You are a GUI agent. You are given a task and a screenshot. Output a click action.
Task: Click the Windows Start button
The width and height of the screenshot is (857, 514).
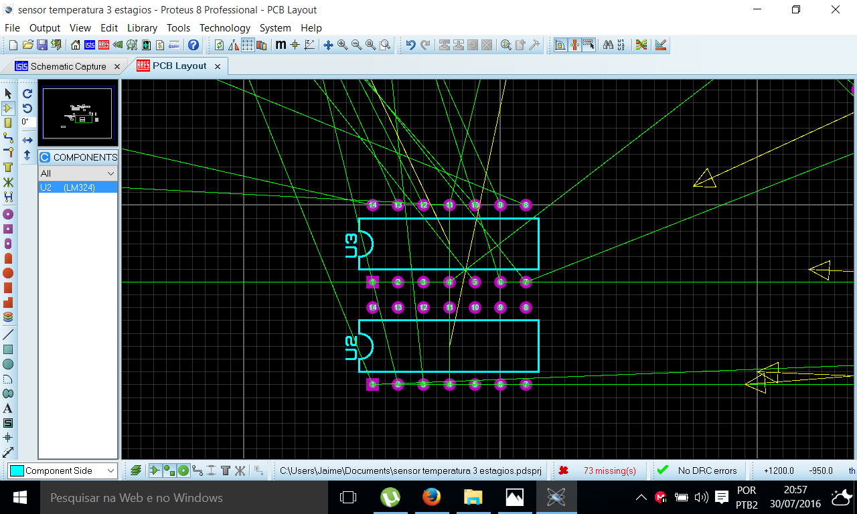[x=19, y=498]
